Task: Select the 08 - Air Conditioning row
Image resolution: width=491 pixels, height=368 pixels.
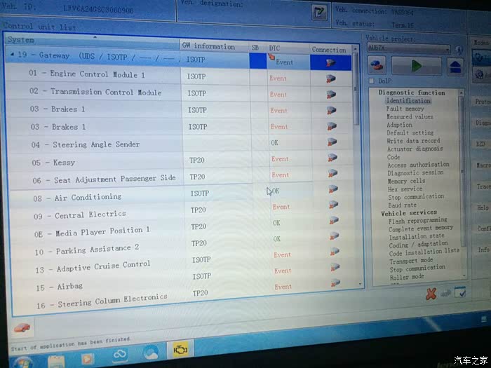Action: tap(88, 198)
